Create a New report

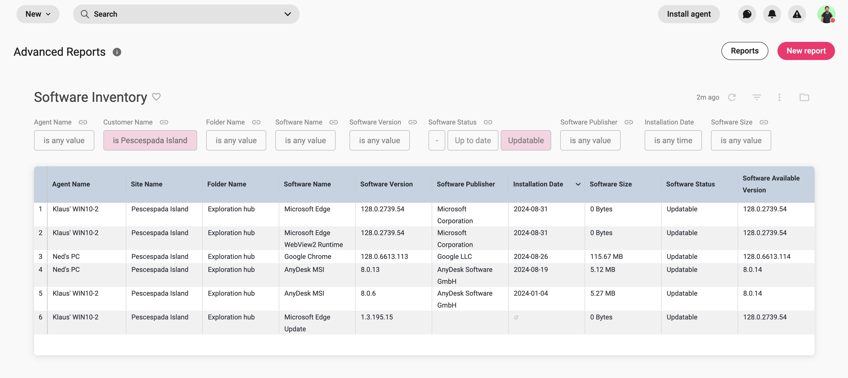(806, 51)
